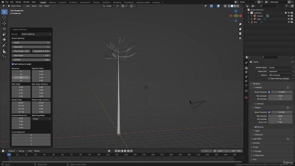Pick the Add Cube tool
The image size is (295, 166).
click(x=4, y=57)
